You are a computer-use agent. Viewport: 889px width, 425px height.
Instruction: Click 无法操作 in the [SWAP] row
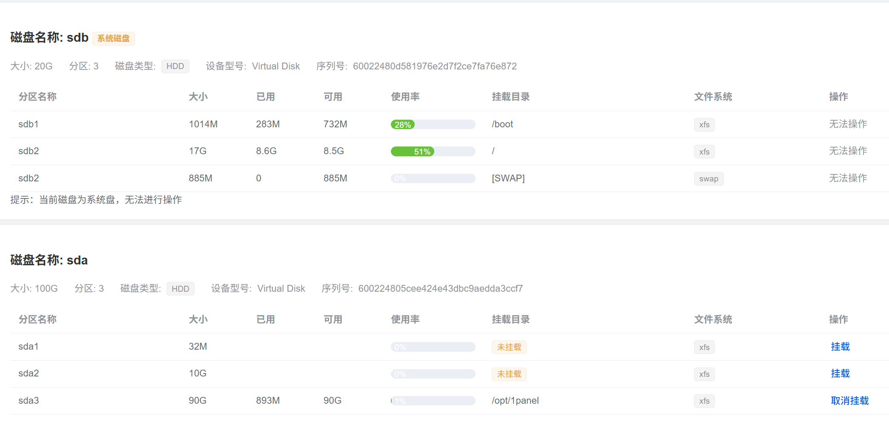tap(848, 178)
